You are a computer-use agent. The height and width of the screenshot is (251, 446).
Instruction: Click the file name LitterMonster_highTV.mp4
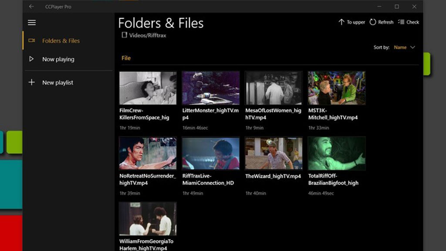[x=210, y=114]
